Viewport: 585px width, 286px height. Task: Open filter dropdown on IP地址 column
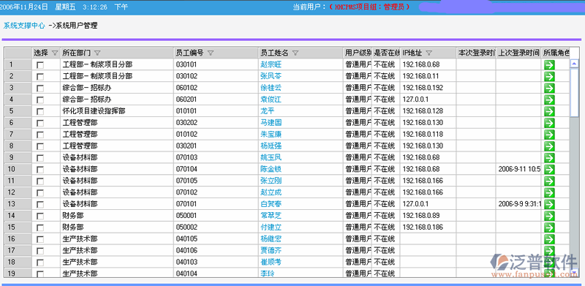[x=429, y=53]
